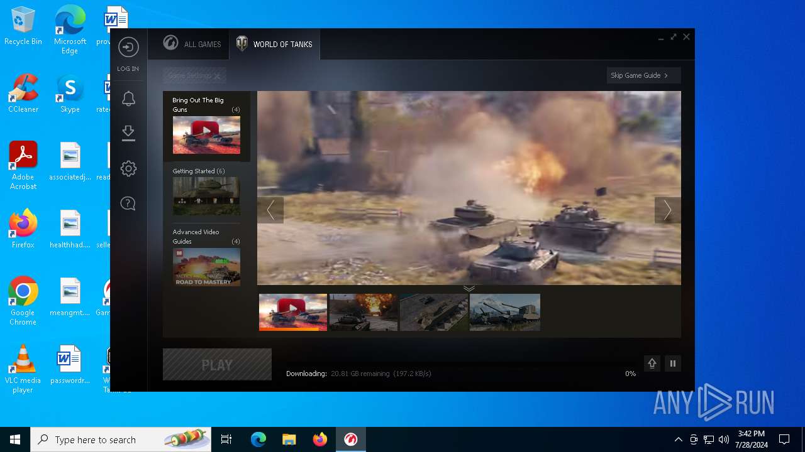Open CCleaner desktop shortcut
This screenshot has width=805, height=452.
point(23,94)
